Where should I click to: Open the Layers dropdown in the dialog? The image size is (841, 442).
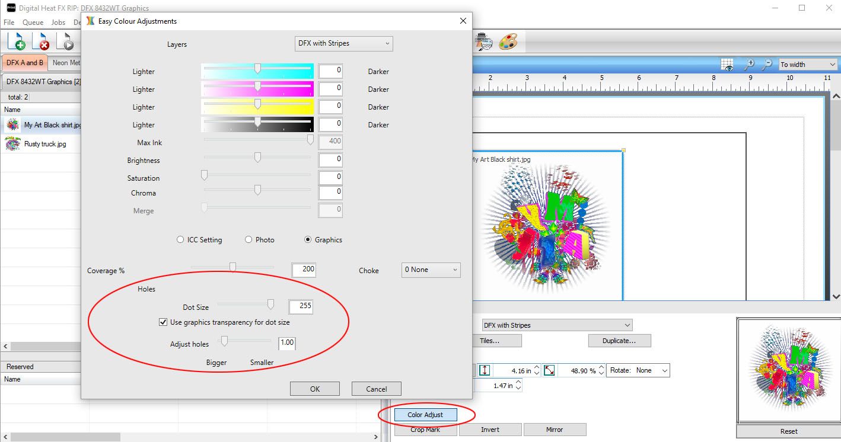344,43
